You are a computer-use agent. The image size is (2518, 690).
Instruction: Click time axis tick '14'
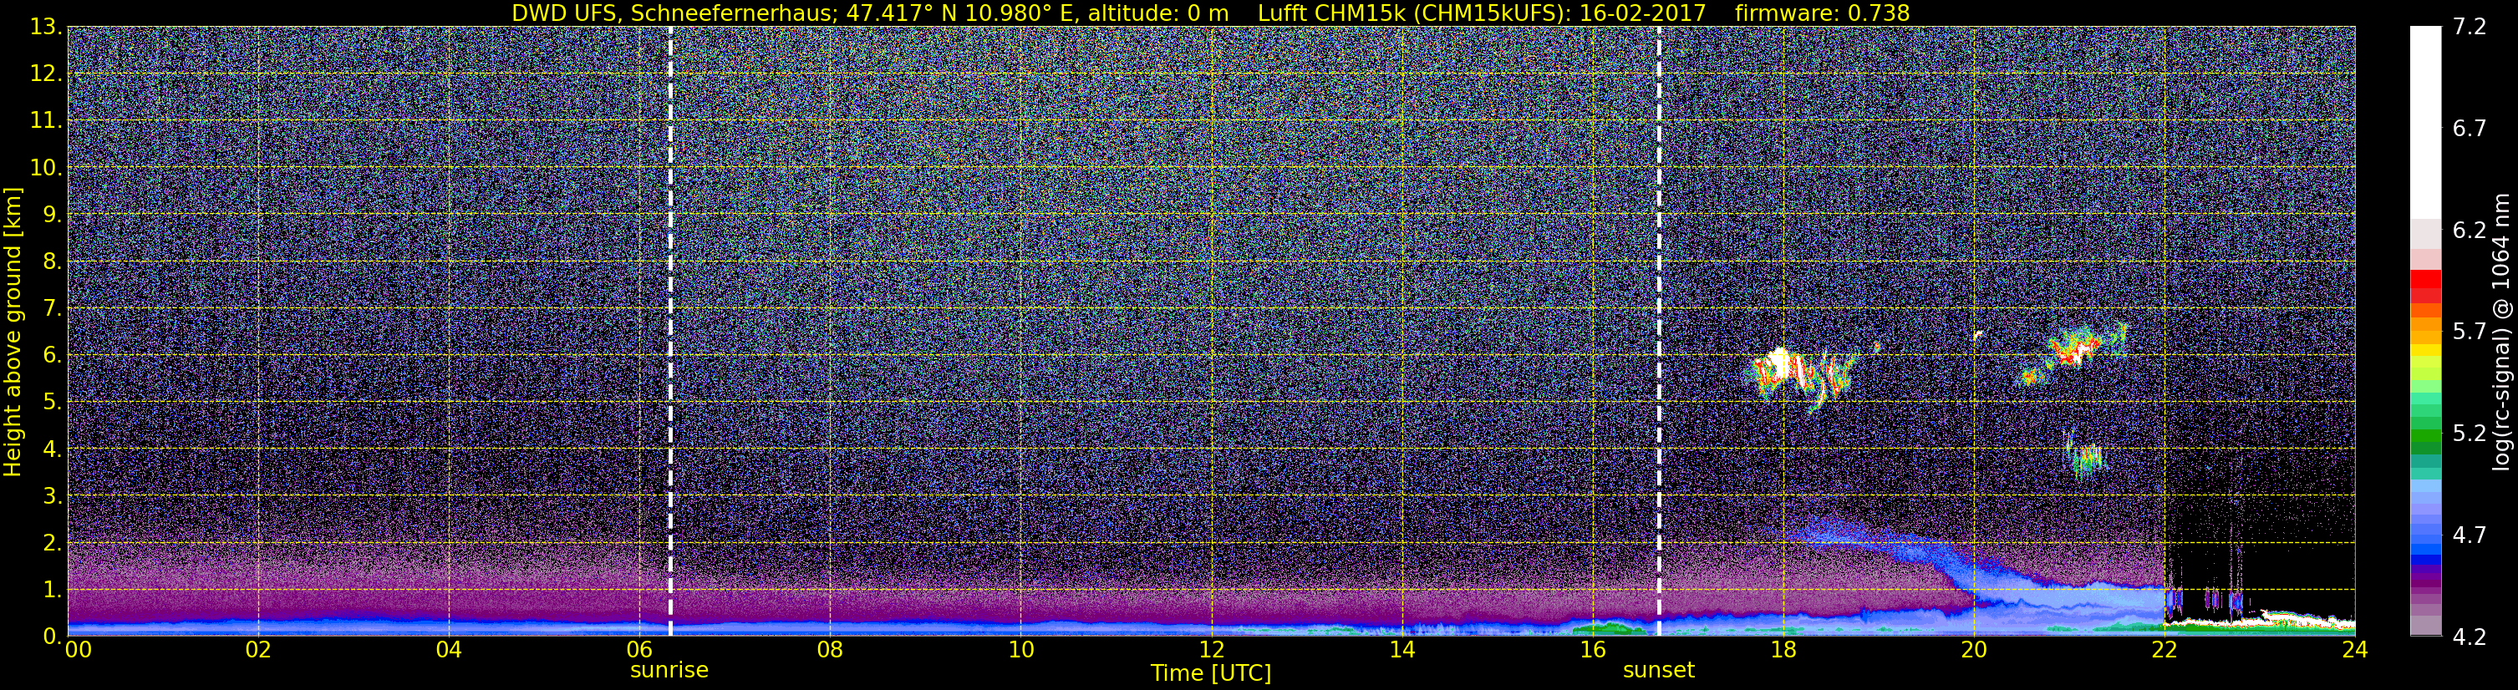[x=1401, y=651]
